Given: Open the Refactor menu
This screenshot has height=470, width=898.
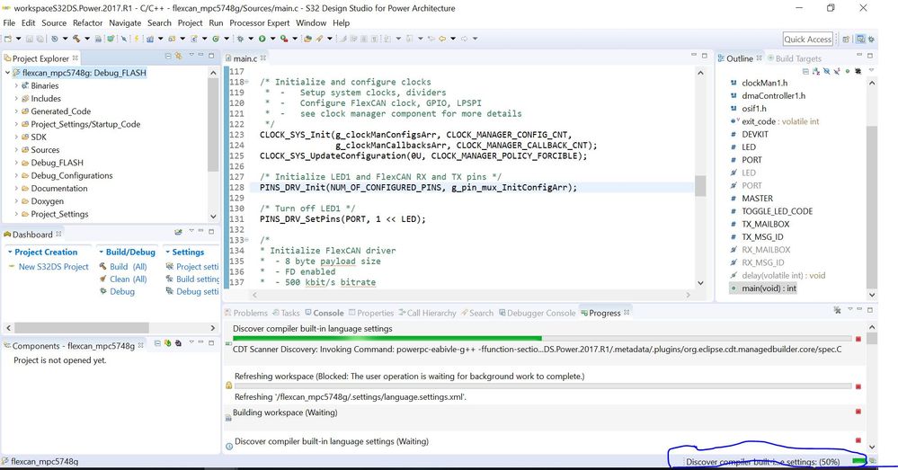Looking at the screenshot, I should pos(87,22).
